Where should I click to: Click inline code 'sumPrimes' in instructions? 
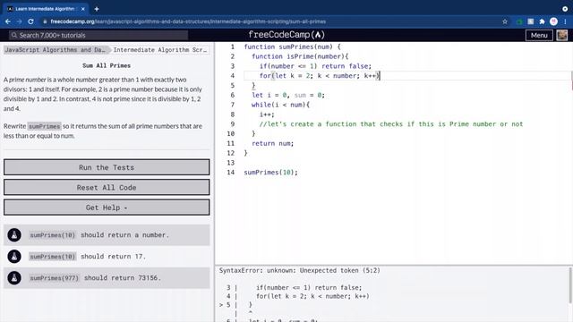[44, 126]
